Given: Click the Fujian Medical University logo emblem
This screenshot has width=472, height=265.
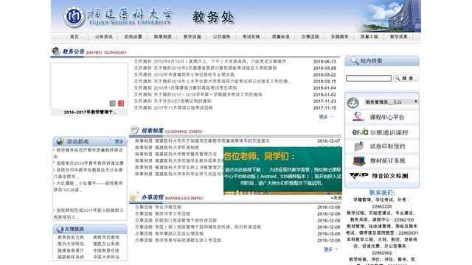Looking at the screenshot, I should (74, 17).
